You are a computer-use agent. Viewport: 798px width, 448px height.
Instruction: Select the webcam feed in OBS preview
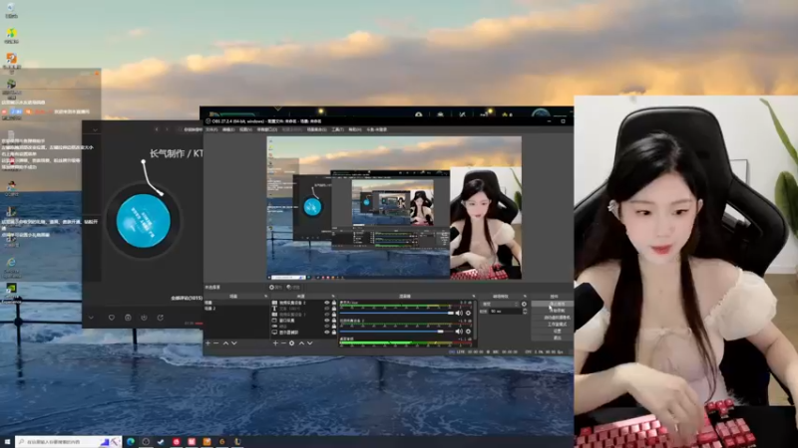(486, 223)
